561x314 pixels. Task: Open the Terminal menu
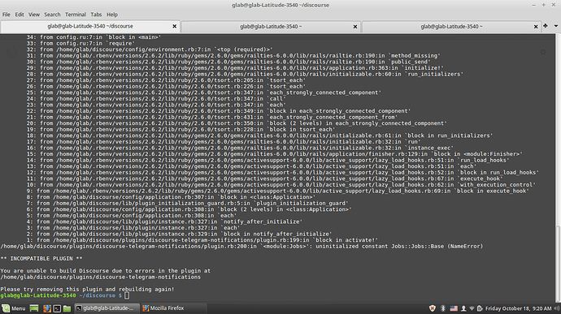click(x=75, y=15)
